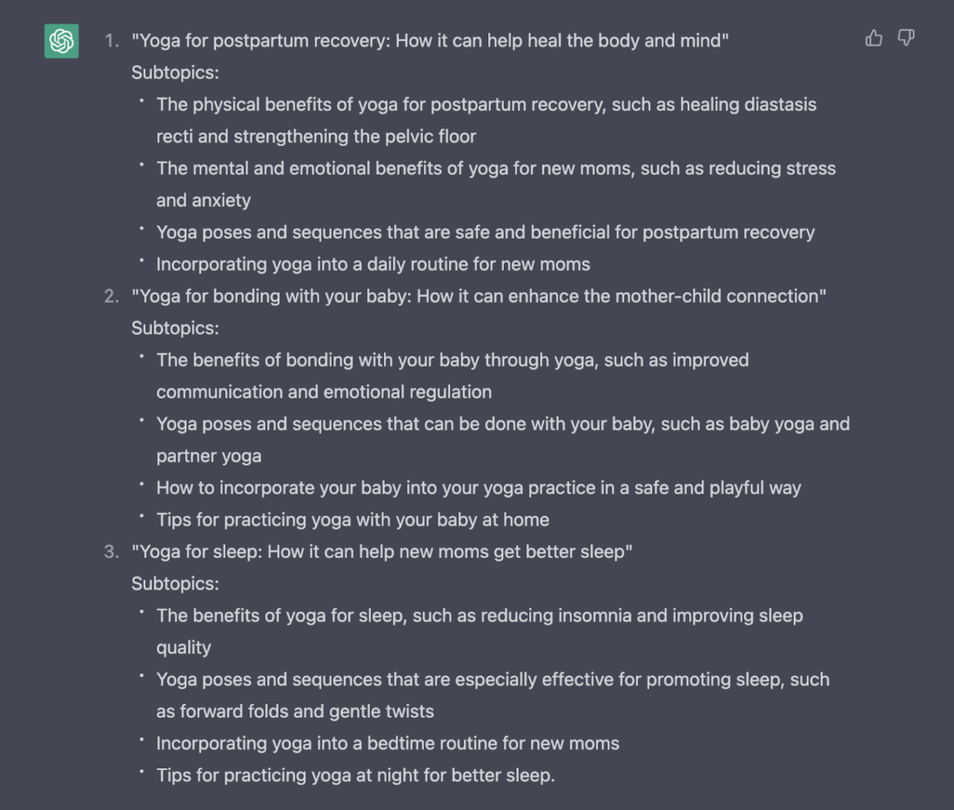Click the "Yoga for sleep" title
The image size is (954, 810).
[382, 551]
